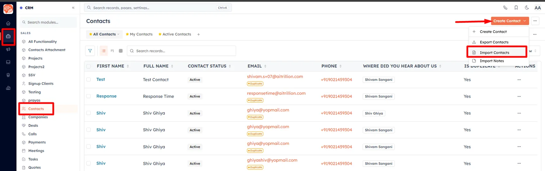The image size is (545, 171).
Task: Open the Test contact link
Action: pyautogui.click(x=100, y=80)
